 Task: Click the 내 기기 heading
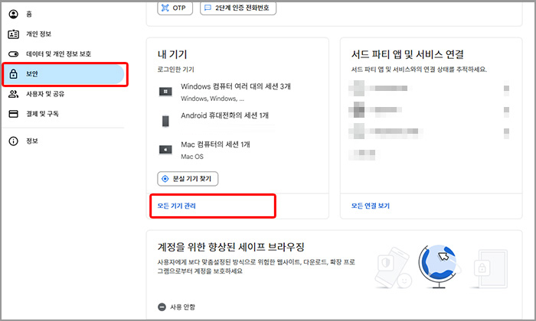pyautogui.click(x=172, y=54)
